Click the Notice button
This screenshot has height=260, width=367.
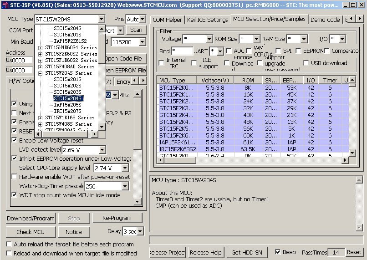[74, 232]
